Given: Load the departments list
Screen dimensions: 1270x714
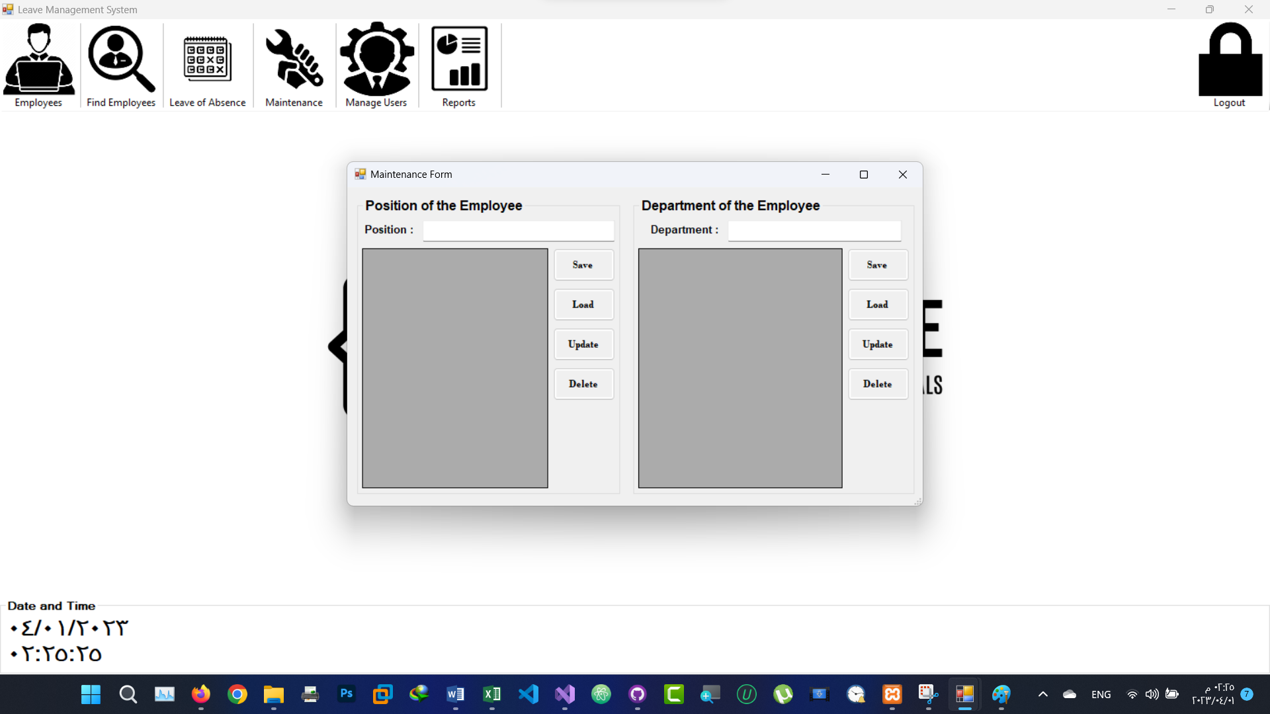Looking at the screenshot, I should (878, 305).
